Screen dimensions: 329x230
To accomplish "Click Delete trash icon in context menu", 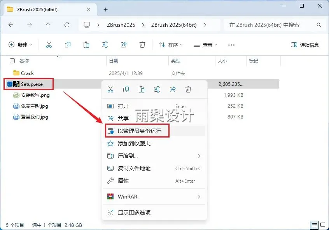I will (188, 89).
